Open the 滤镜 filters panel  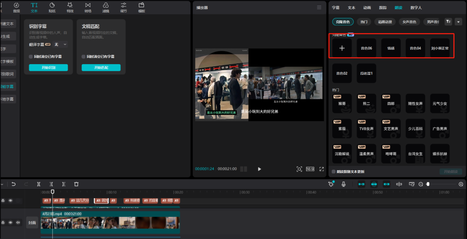[x=106, y=7]
